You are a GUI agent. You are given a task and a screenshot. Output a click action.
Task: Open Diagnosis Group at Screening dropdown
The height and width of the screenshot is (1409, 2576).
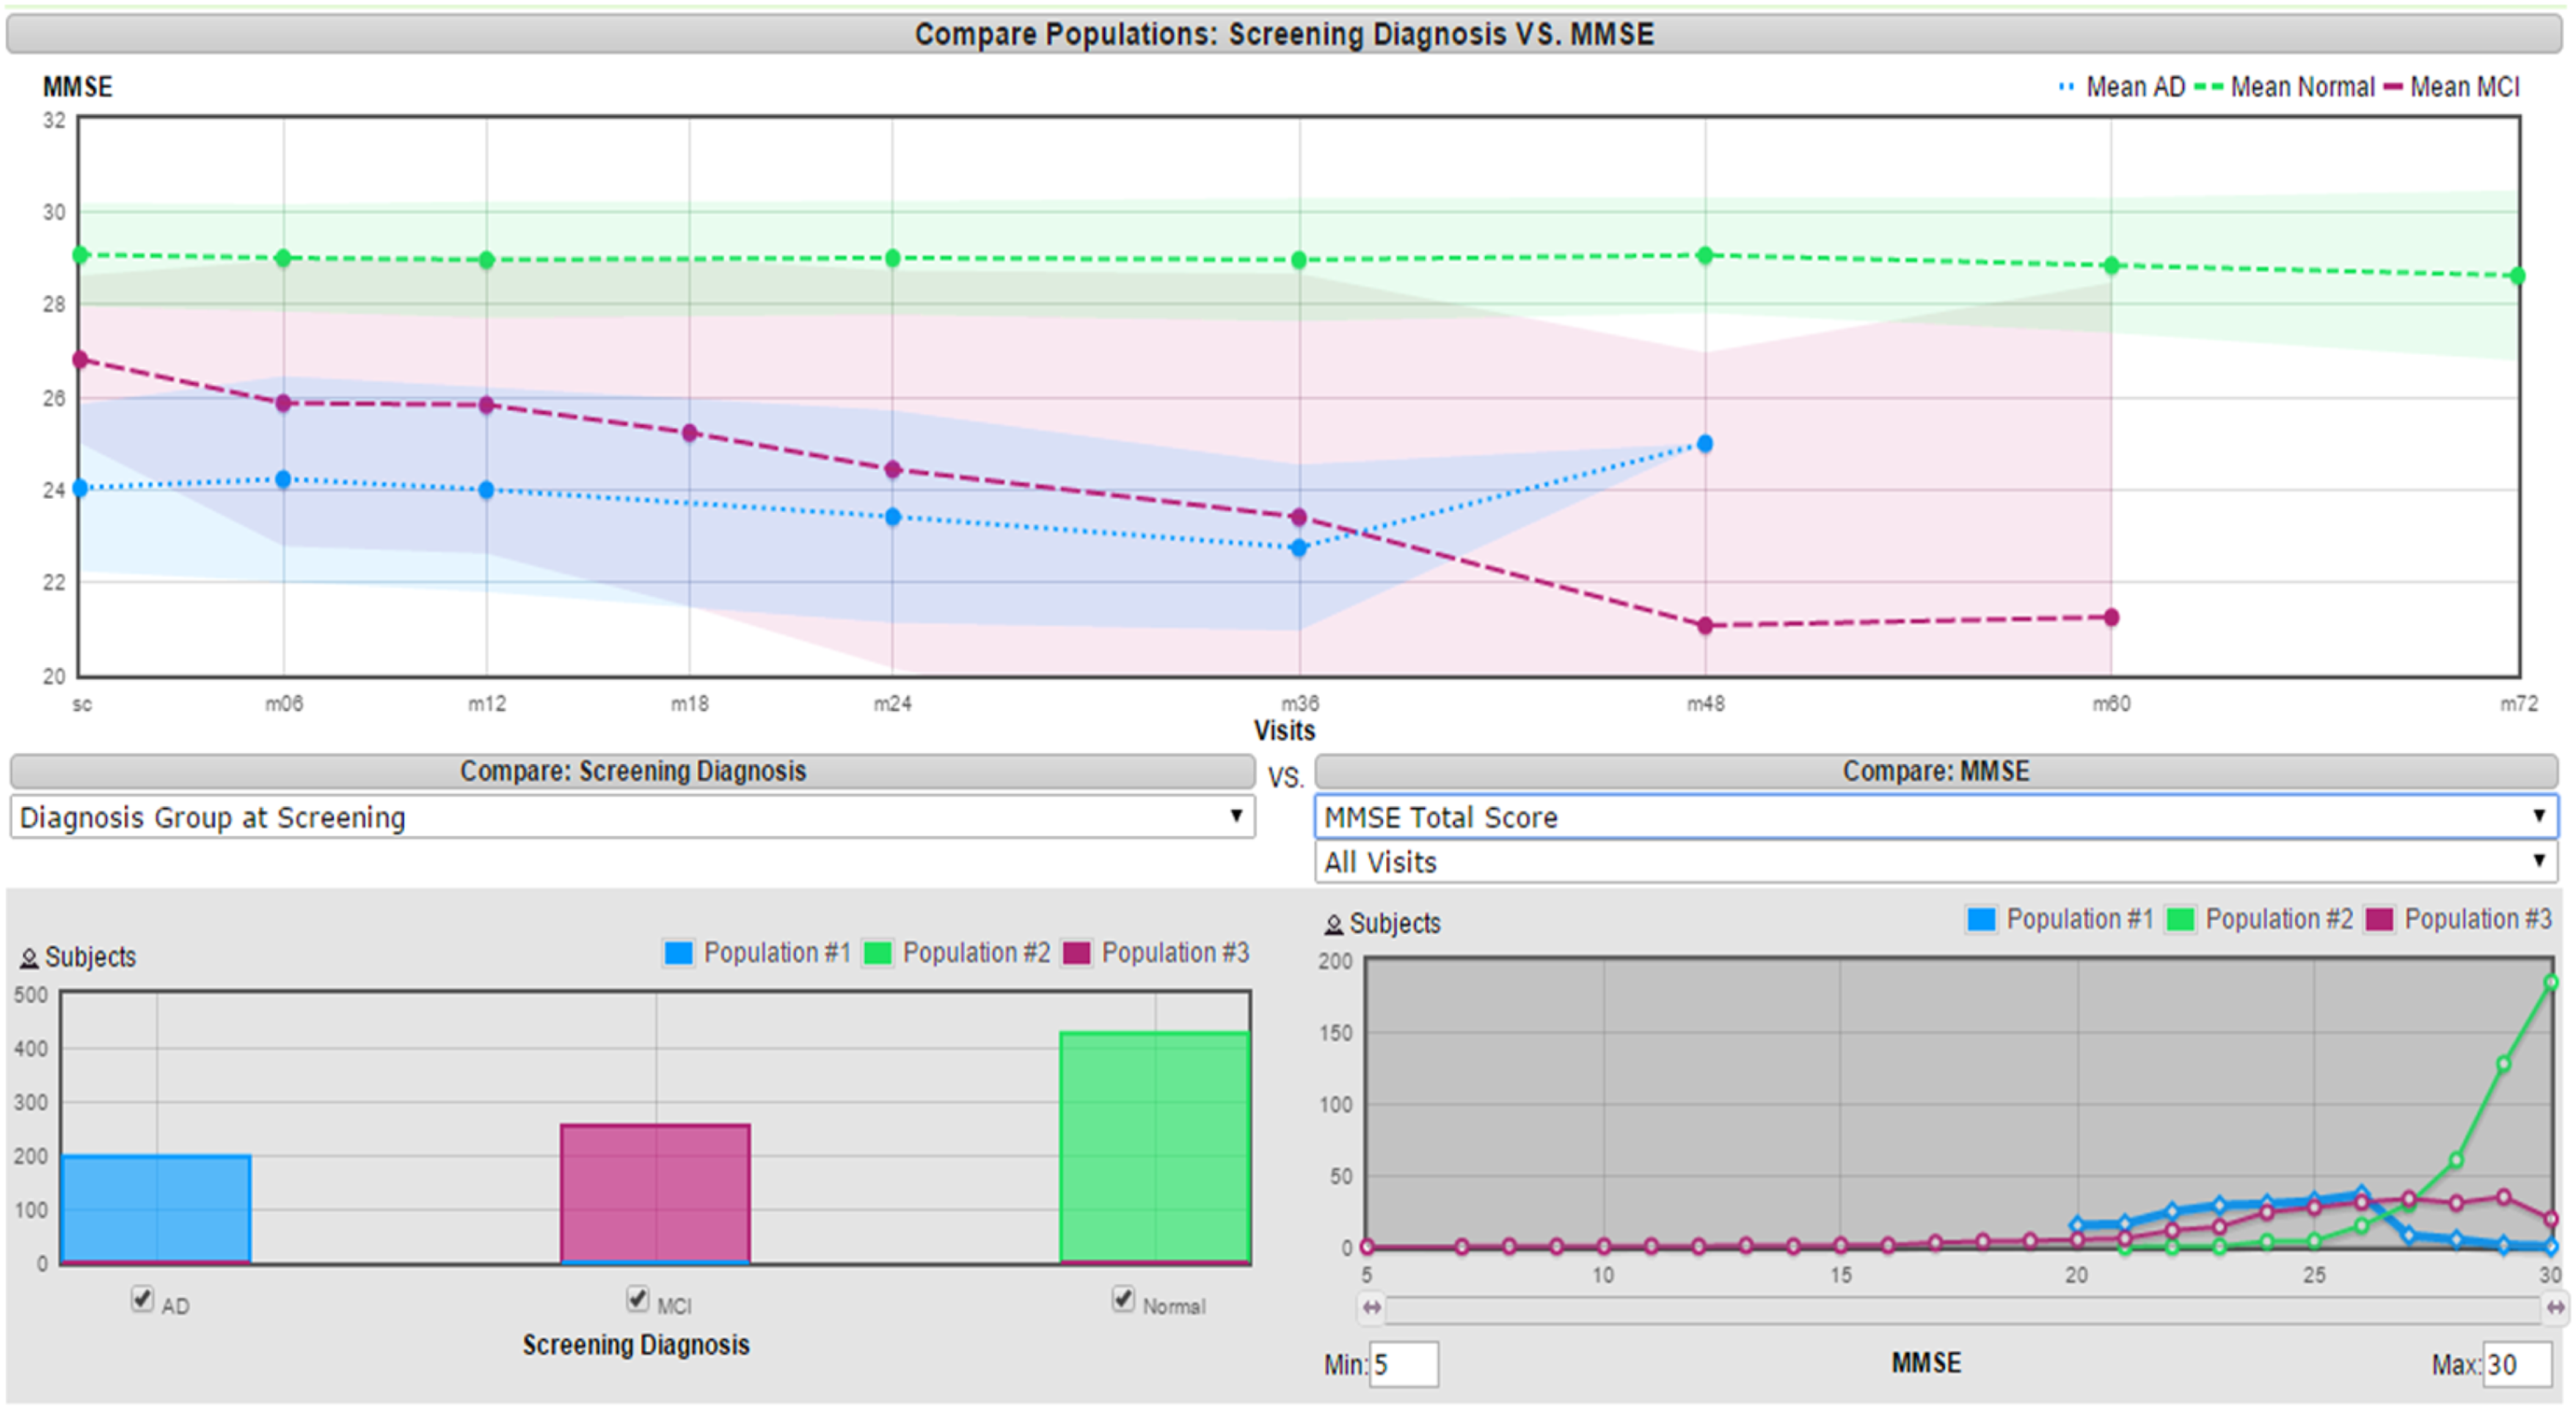(x=632, y=817)
